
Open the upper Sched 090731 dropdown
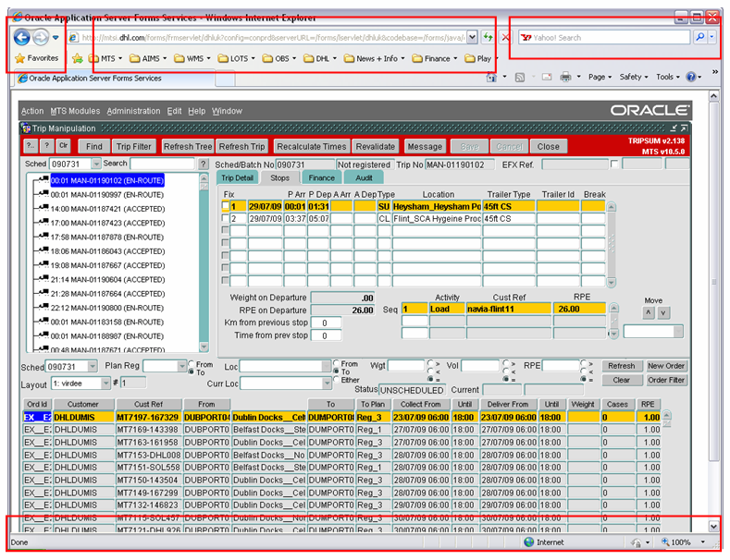[96, 164]
